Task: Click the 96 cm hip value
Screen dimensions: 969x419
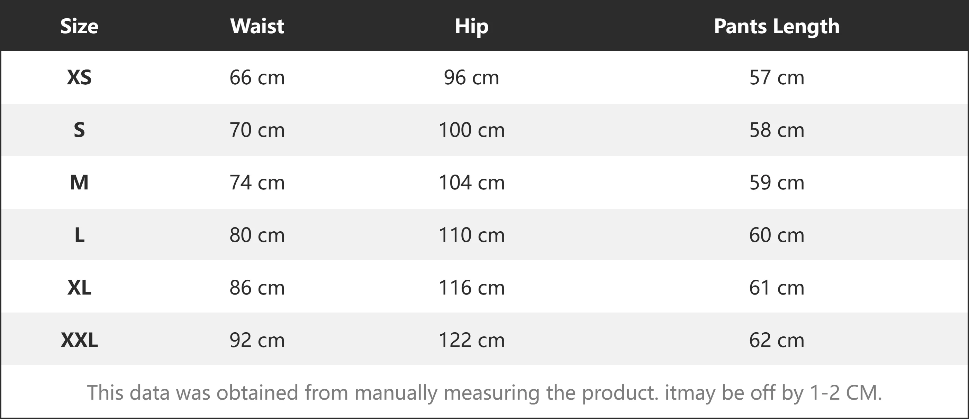Action: [471, 77]
